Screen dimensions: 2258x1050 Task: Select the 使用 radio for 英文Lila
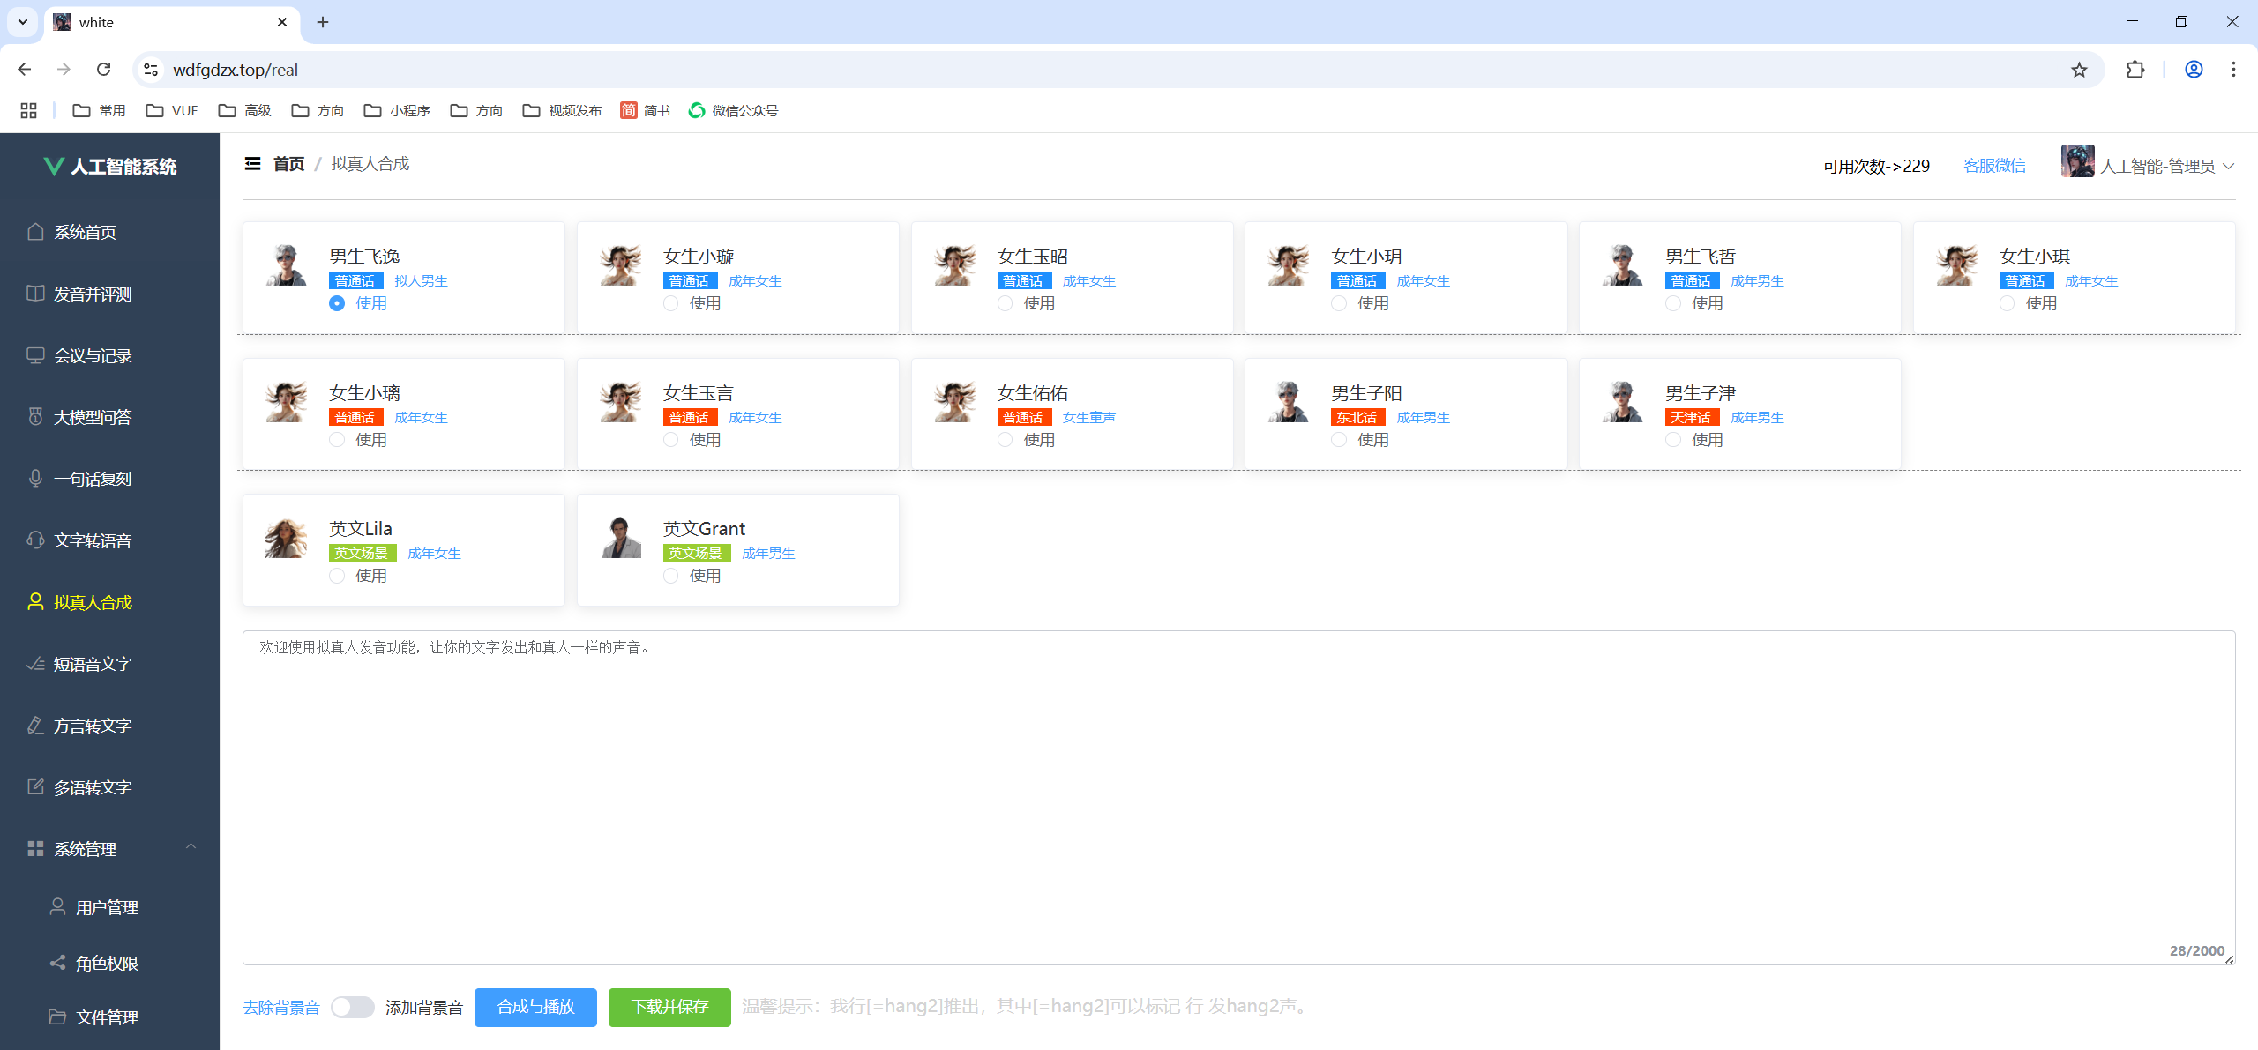pyautogui.click(x=337, y=576)
